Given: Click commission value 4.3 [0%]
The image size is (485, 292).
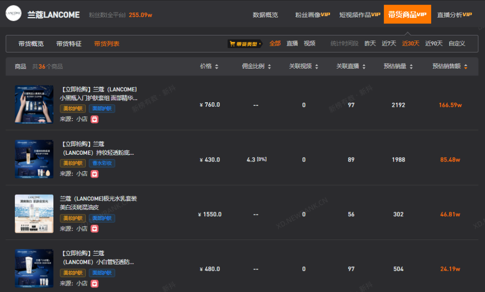Looking at the screenshot, I should point(256,159).
